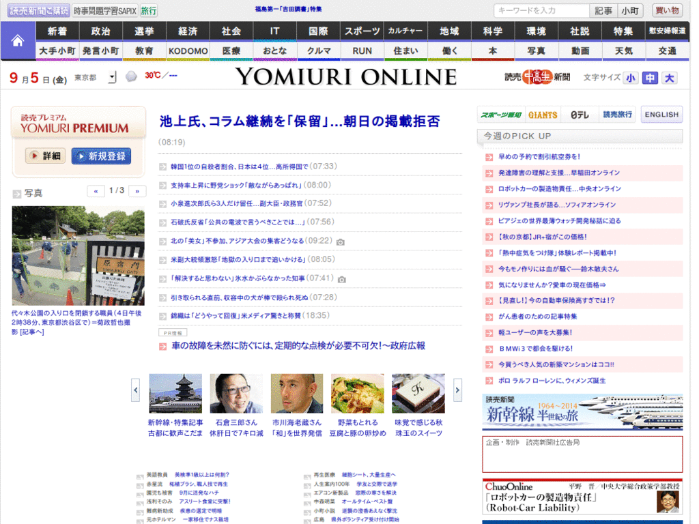Image resolution: width=699 pixels, height=524 pixels.
Task: Open 小泉進次郎氏ら3人だけ留任 article
Action: (x=237, y=203)
